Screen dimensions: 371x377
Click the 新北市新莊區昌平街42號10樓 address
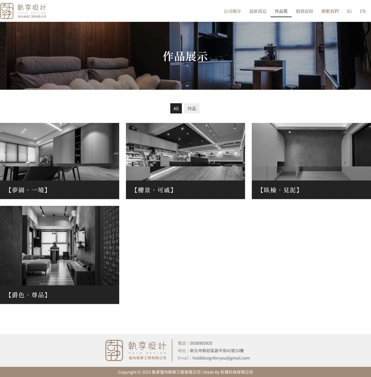pos(217,351)
